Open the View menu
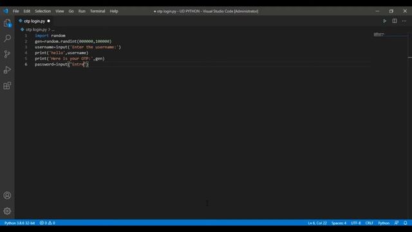This screenshot has height=232, width=412. [x=60, y=11]
